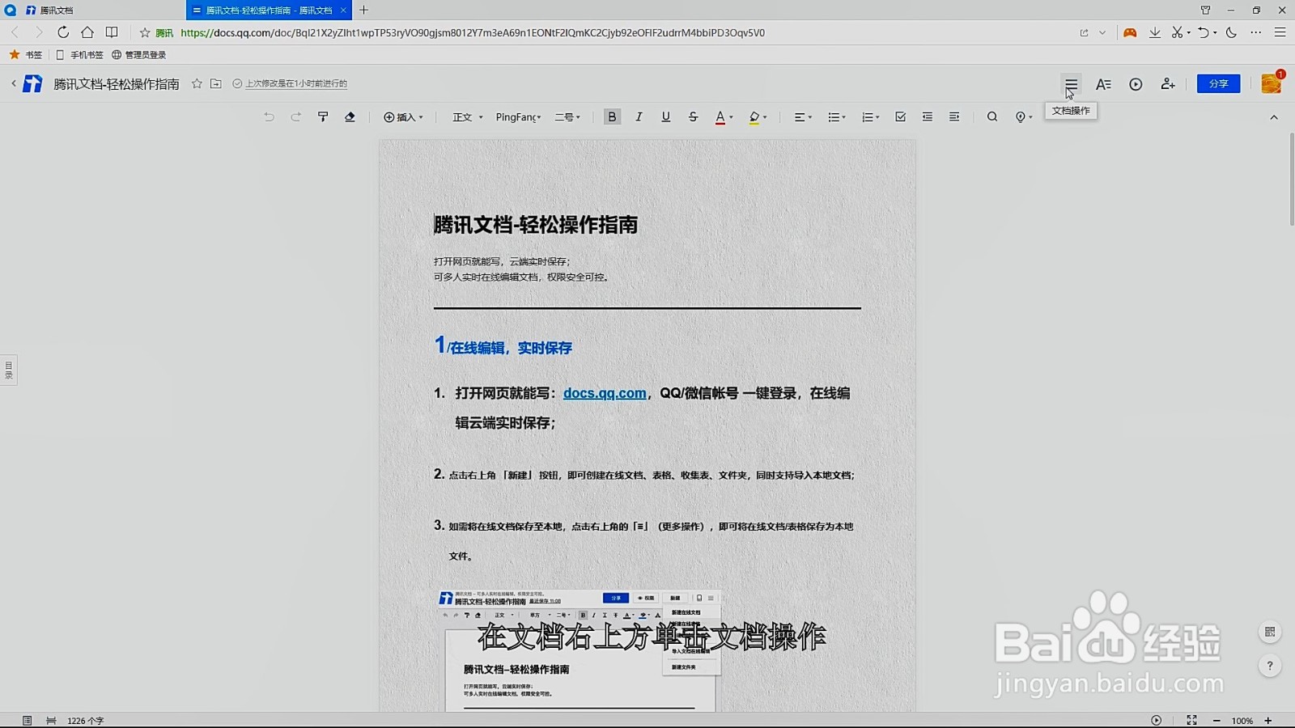Viewport: 1295px width, 728px height.
Task: Increase paragraph indent
Action: tap(954, 117)
